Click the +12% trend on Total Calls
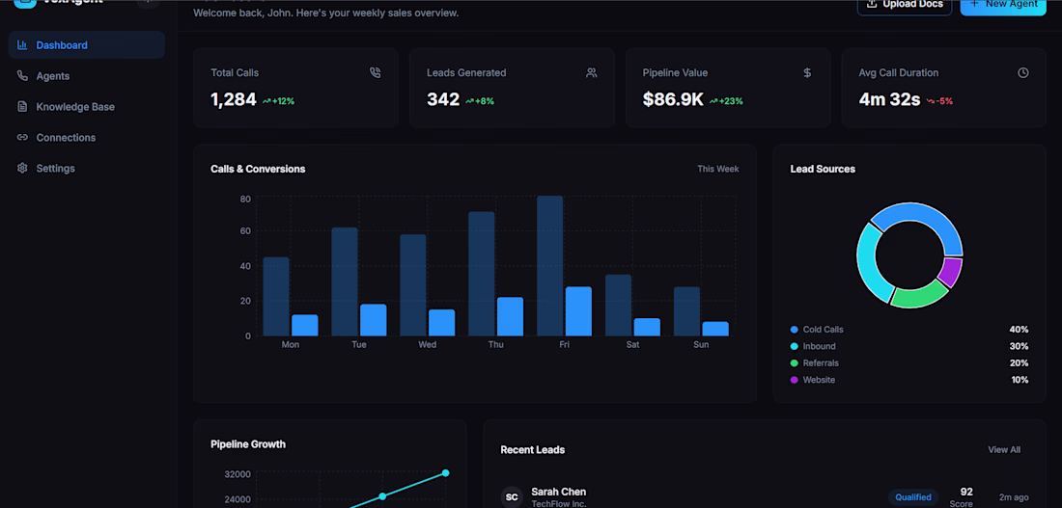 point(278,101)
